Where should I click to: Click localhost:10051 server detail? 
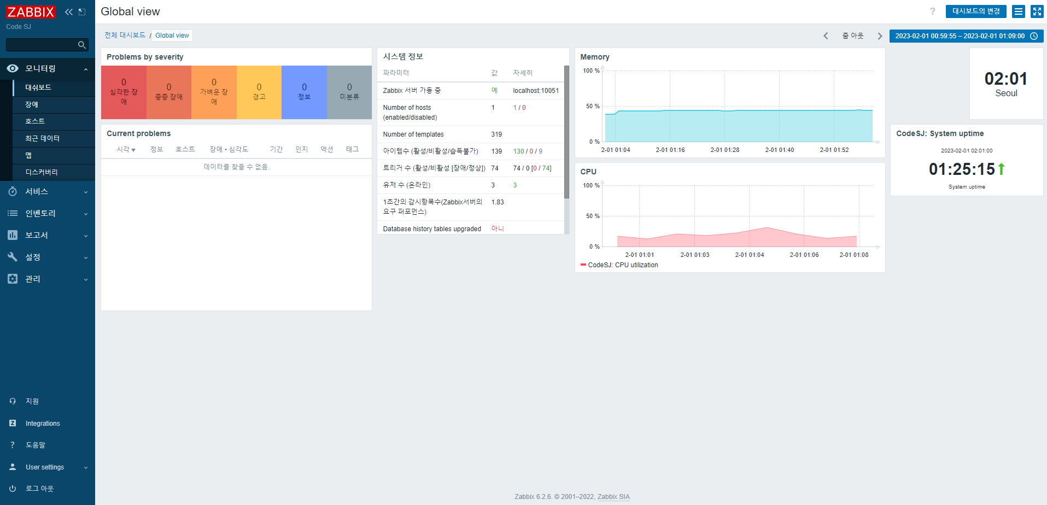536,91
